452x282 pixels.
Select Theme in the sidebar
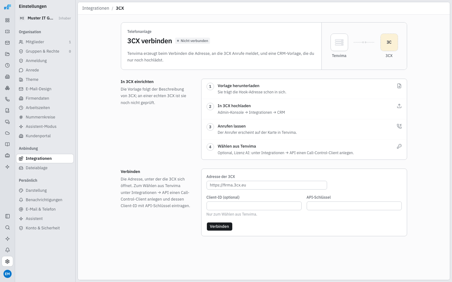(x=45, y=80)
